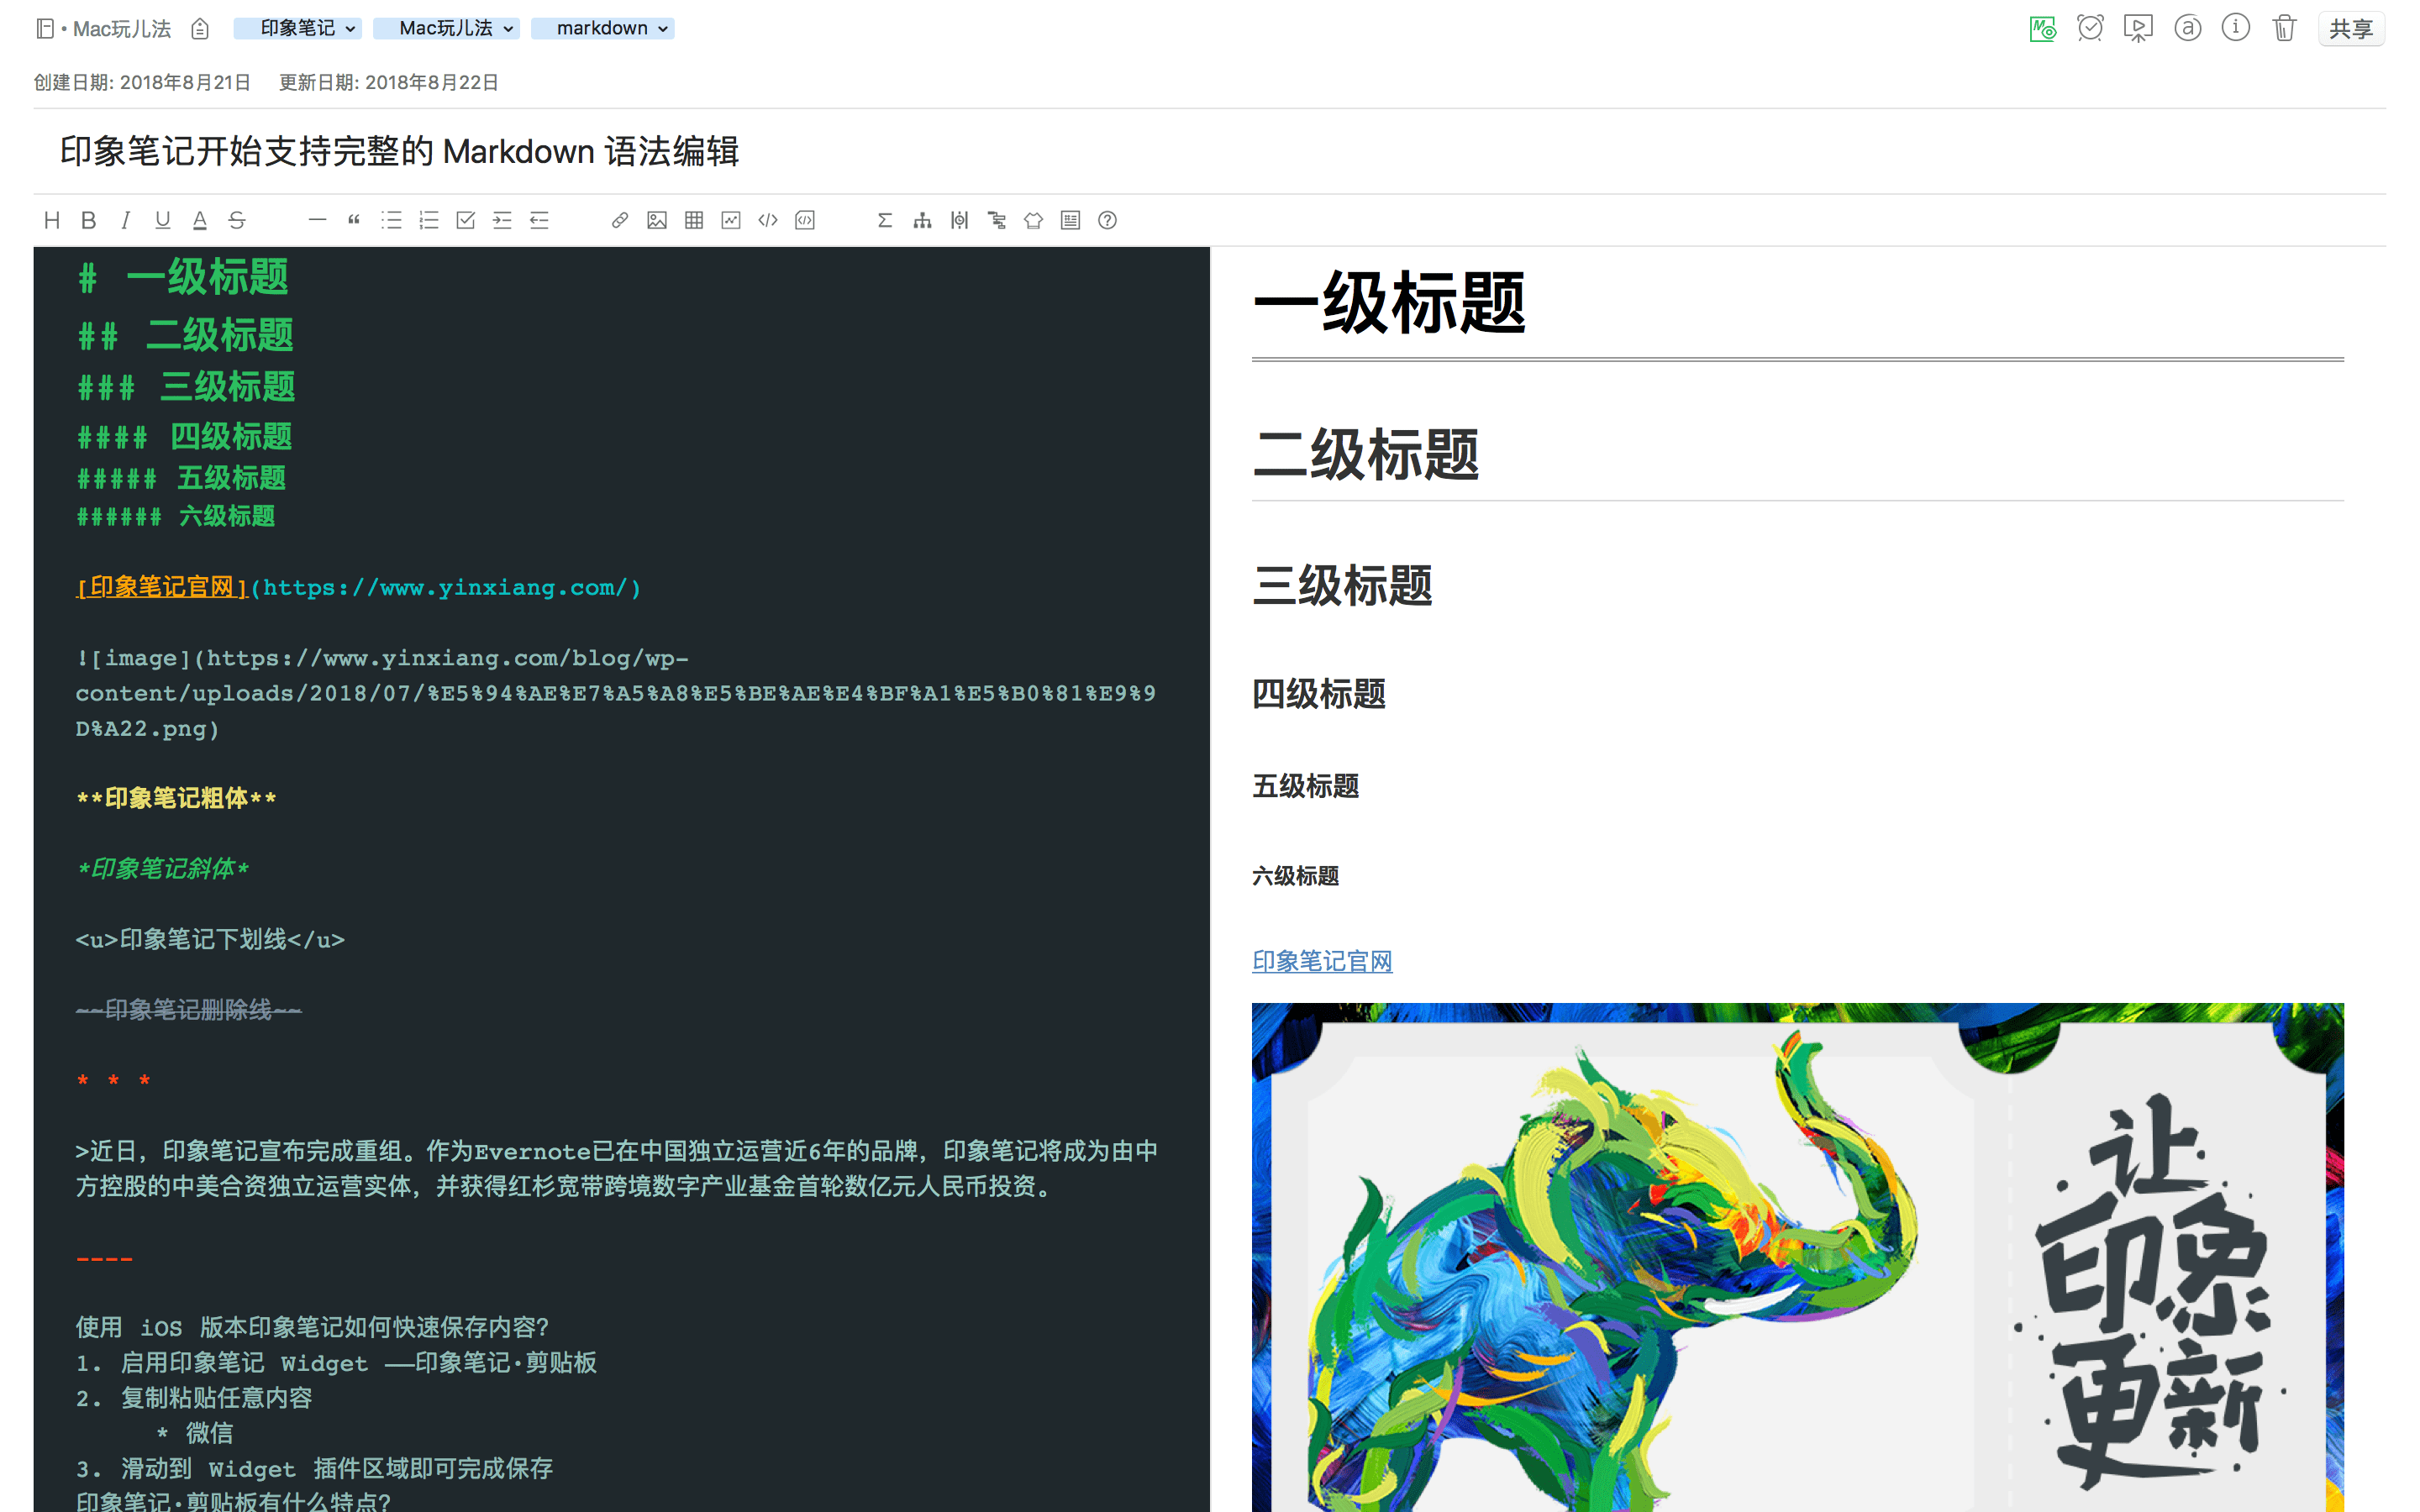Click the @ annotation icon
The width and height of the screenshot is (2420, 1512).
pyautogui.click(x=2187, y=28)
